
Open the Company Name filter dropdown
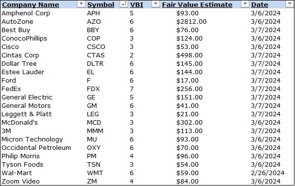click(81, 4)
